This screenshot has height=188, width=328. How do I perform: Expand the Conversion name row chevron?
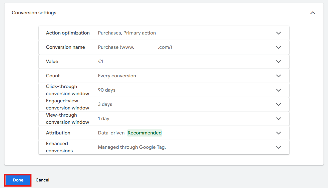pyautogui.click(x=279, y=47)
